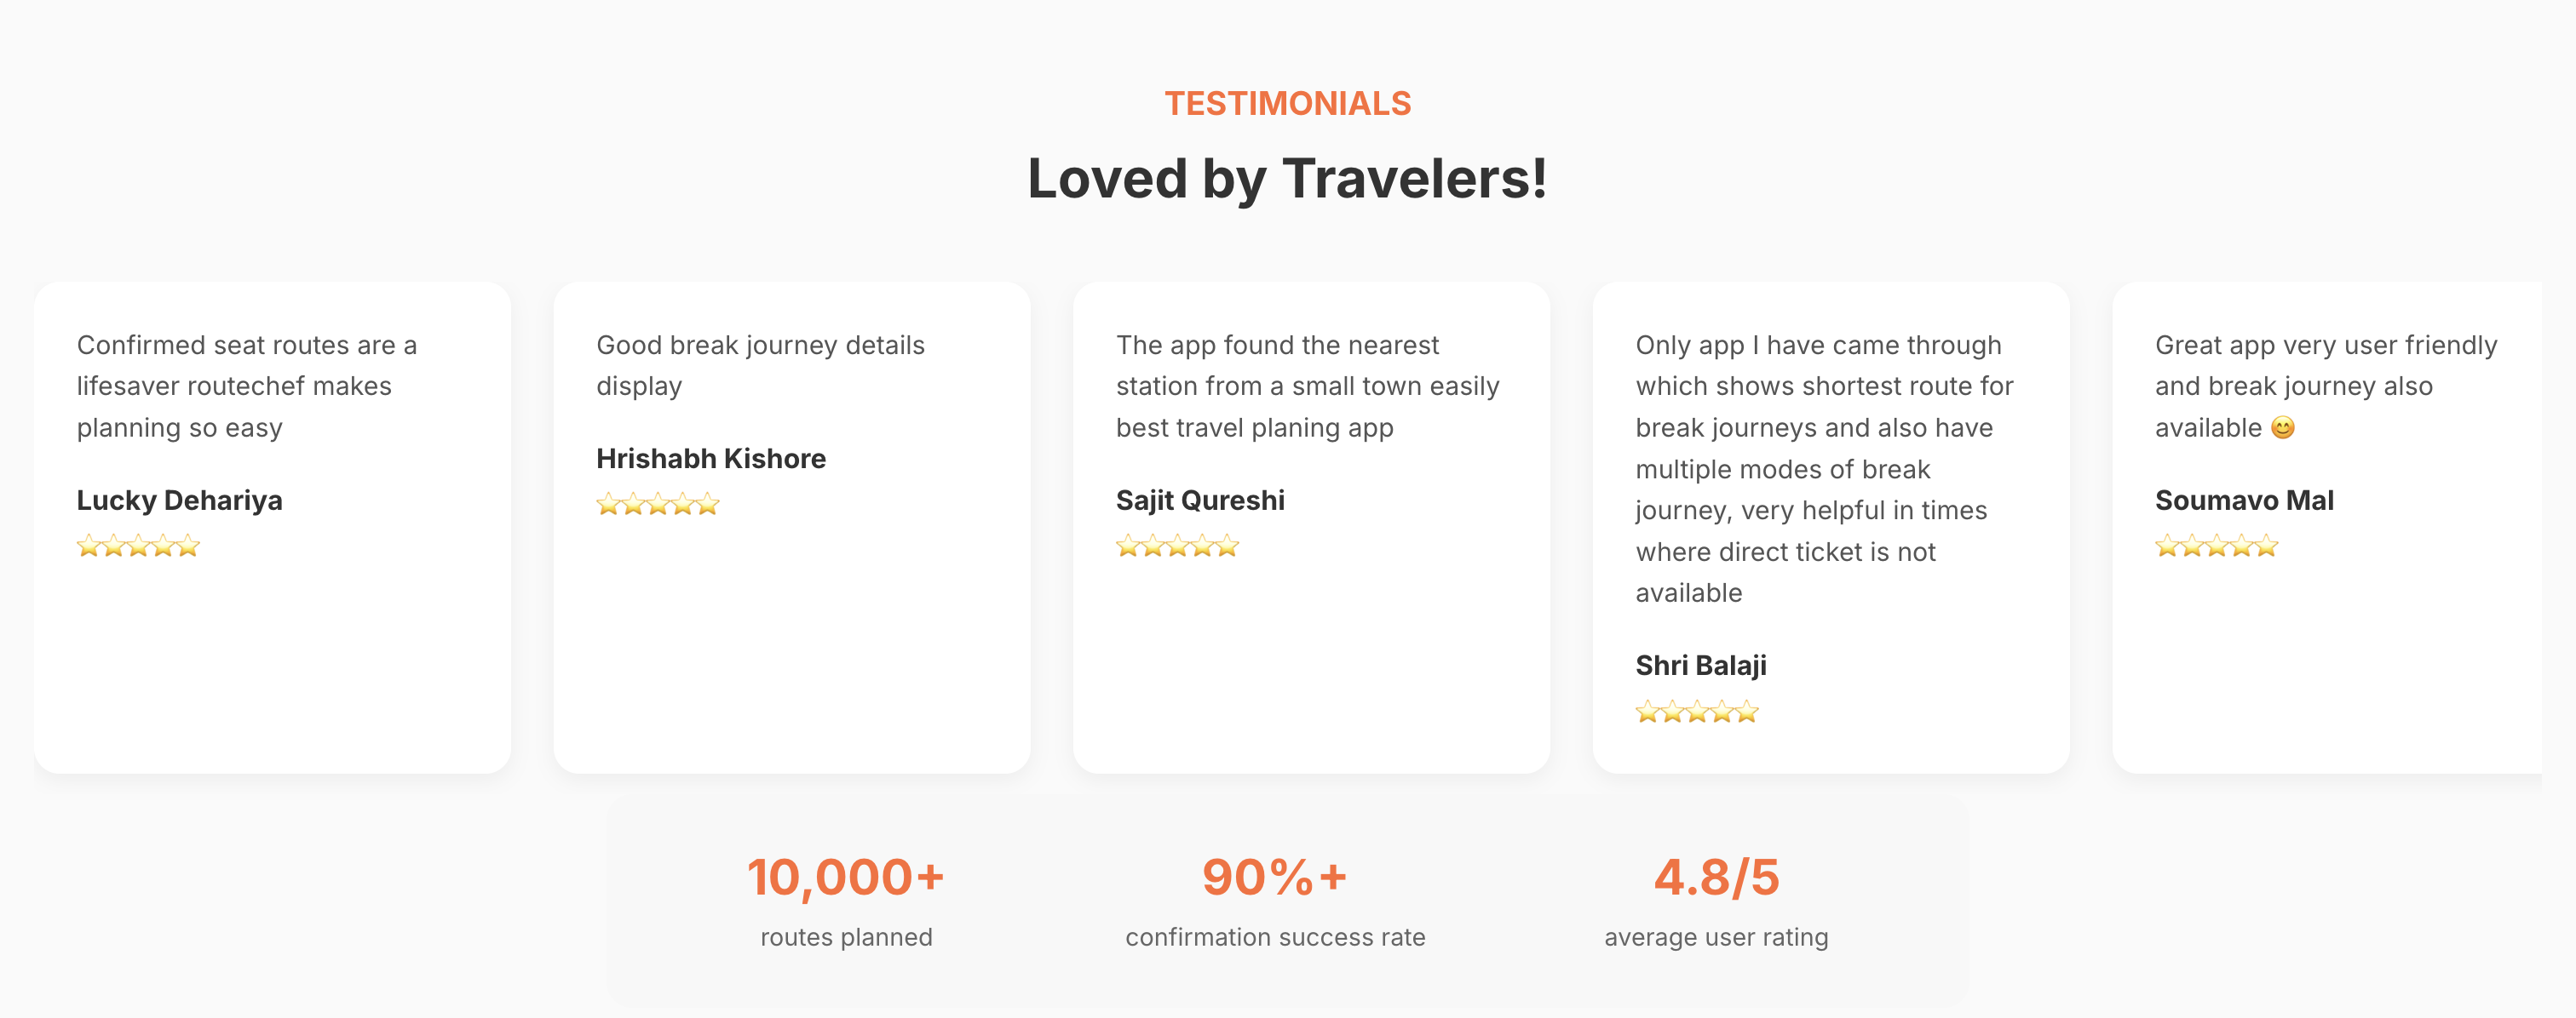The height and width of the screenshot is (1018, 2576).
Task: Click the Shri Balaji reviewer name
Action: 1701,666
